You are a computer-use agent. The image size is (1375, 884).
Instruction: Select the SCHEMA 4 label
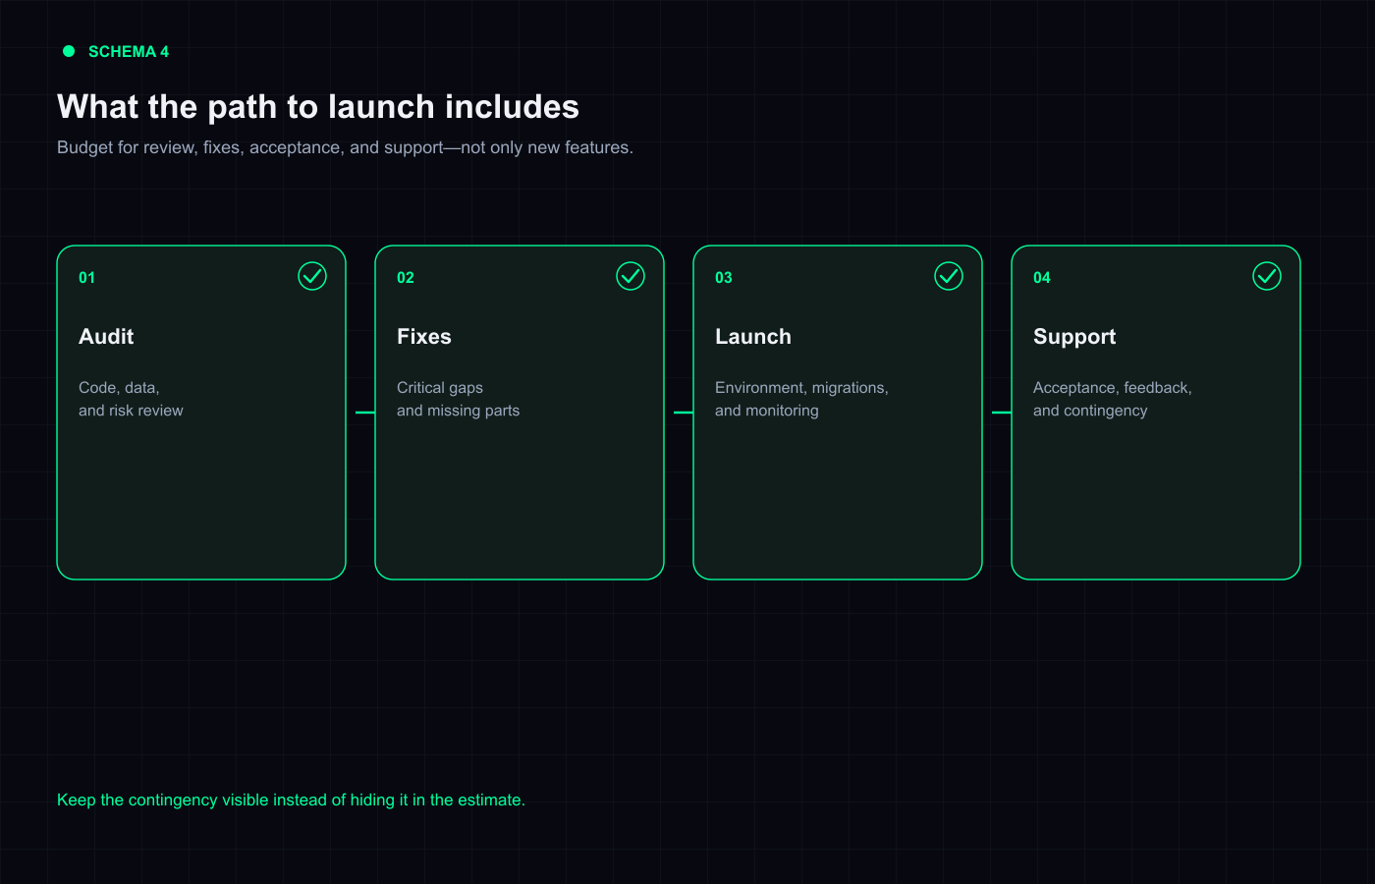(x=129, y=52)
